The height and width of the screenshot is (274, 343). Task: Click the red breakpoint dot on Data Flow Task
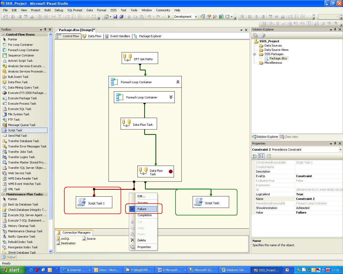tap(171, 172)
